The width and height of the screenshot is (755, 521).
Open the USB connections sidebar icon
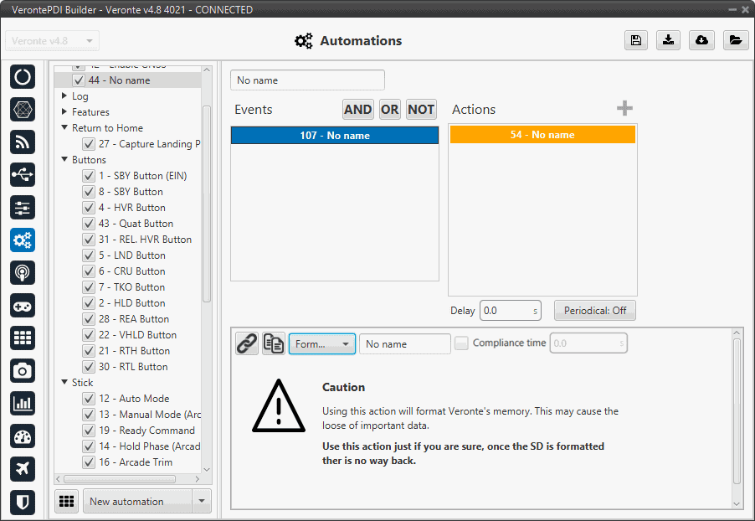[23, 174]
